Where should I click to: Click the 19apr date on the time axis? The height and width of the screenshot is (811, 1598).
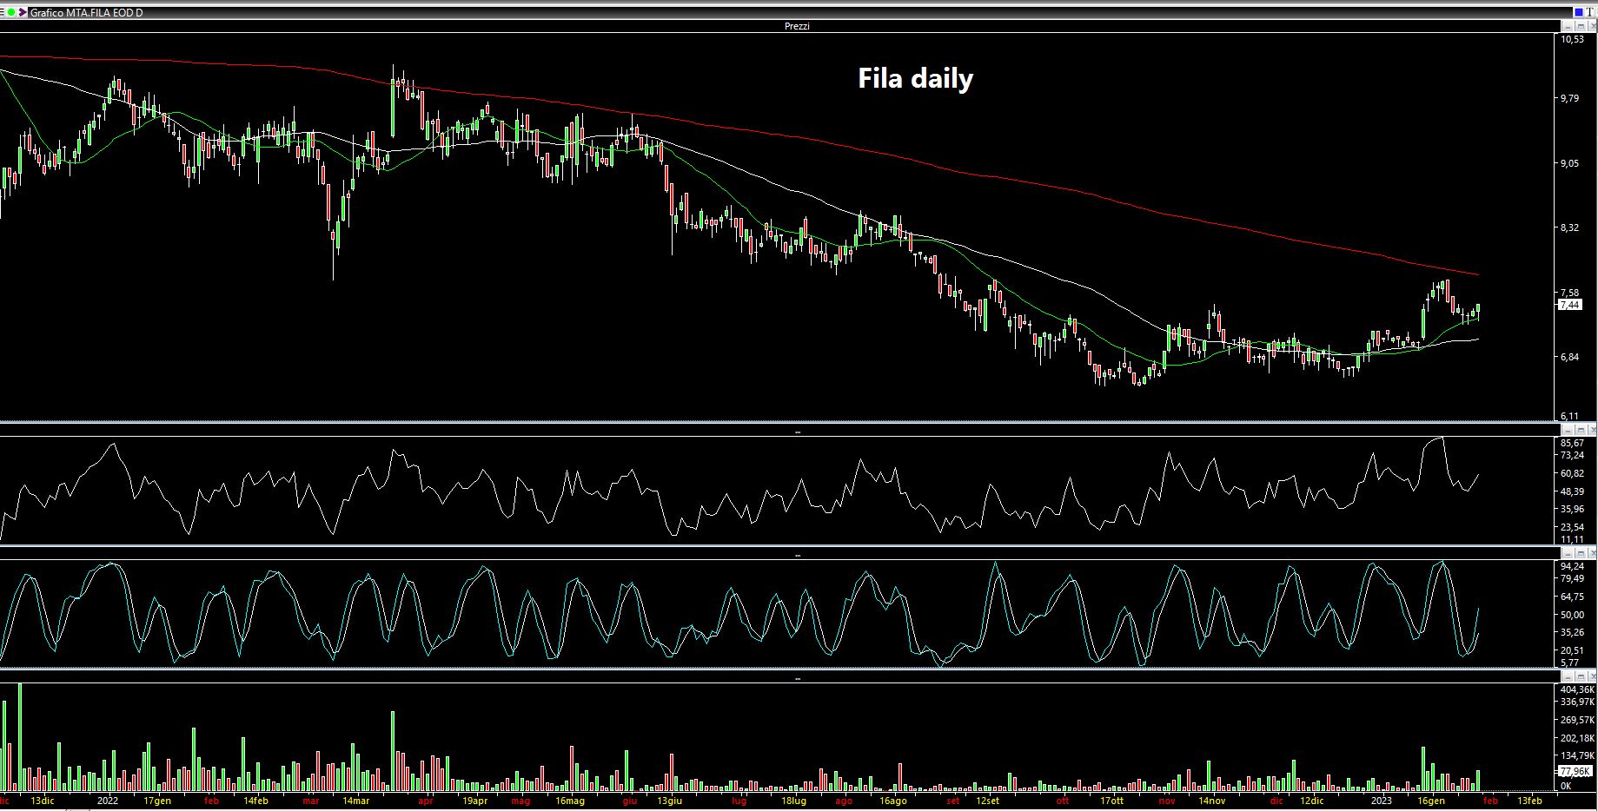pyautogui.click(x=474, y=801)
